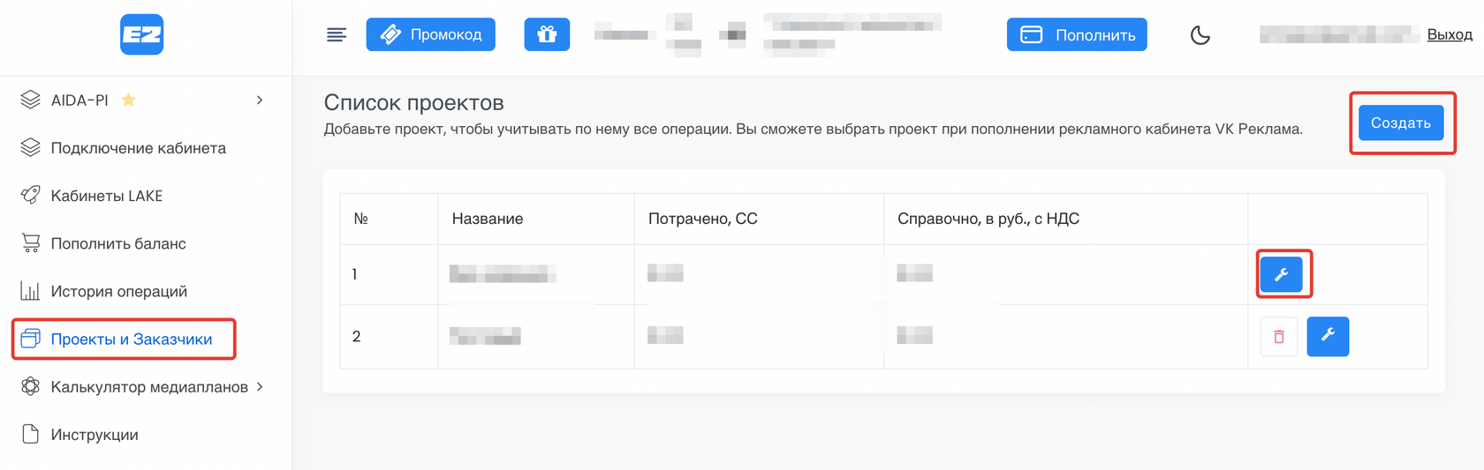Viewport: 1484px width, 470px height.
Task: Edit project 1 with wrench icon
Action: pos(1281,274)
